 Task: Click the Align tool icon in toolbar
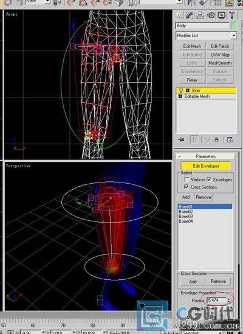pos(204,3)
